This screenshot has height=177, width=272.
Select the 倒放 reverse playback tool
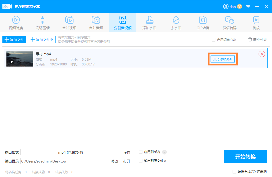256,23
